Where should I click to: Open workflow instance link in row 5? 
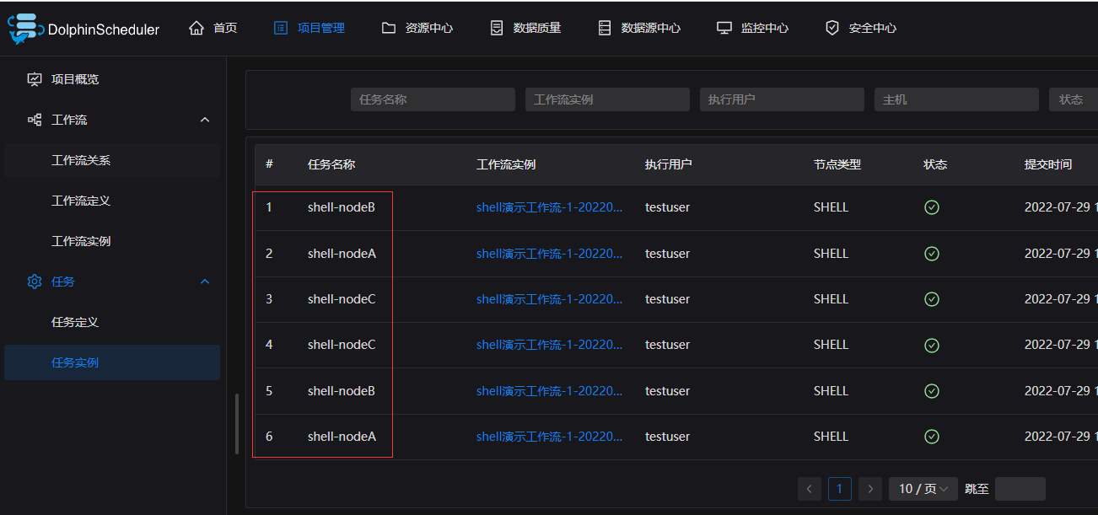pyautogui.click(x=549, y=391)
